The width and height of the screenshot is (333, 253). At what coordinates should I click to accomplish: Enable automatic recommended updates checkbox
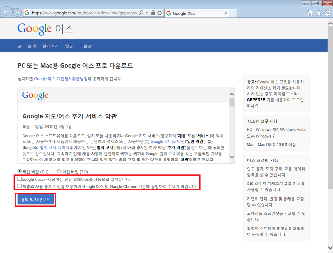(x=19, y=179)
